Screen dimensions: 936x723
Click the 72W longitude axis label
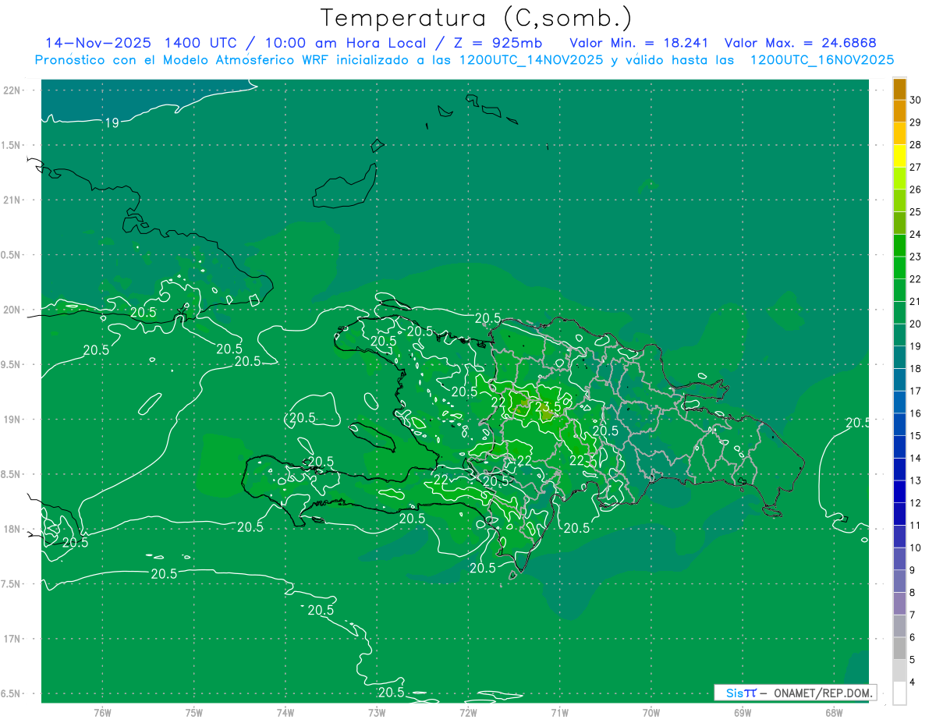point(468,713)
